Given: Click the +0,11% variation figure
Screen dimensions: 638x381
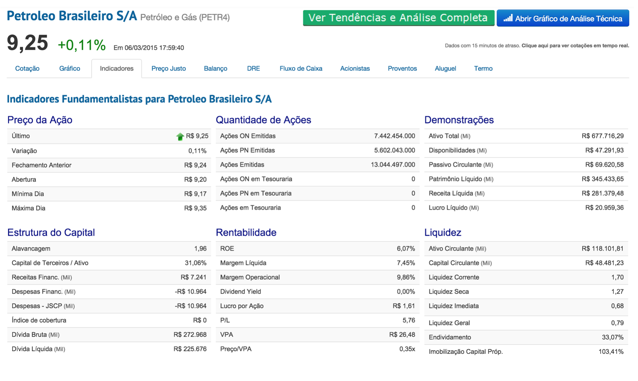Looking at the screenshot, I should coord(82,45).
